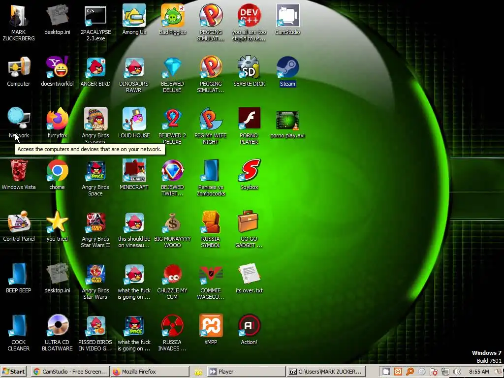Open the MARK ZUCKERBERG folder icon
The image size is (504, 378).
19,15
